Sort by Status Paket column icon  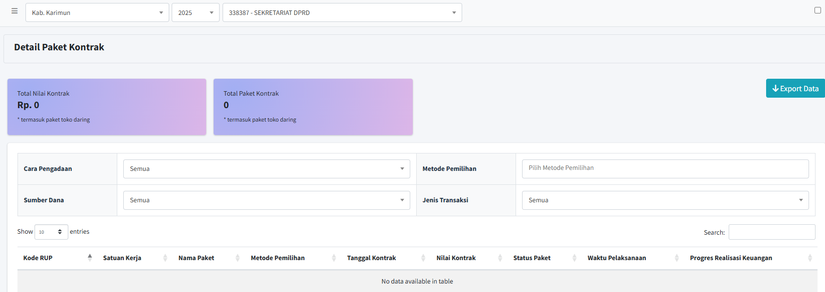click(574, 258)
